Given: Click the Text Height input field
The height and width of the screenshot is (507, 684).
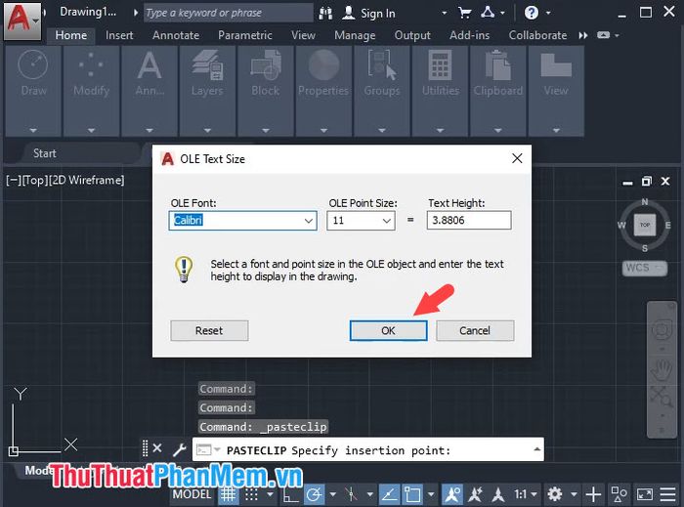Looking at the screenshot, I should pos(469,220).
